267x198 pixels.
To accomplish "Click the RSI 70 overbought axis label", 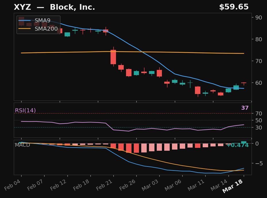I will click(x=259, y=113).
